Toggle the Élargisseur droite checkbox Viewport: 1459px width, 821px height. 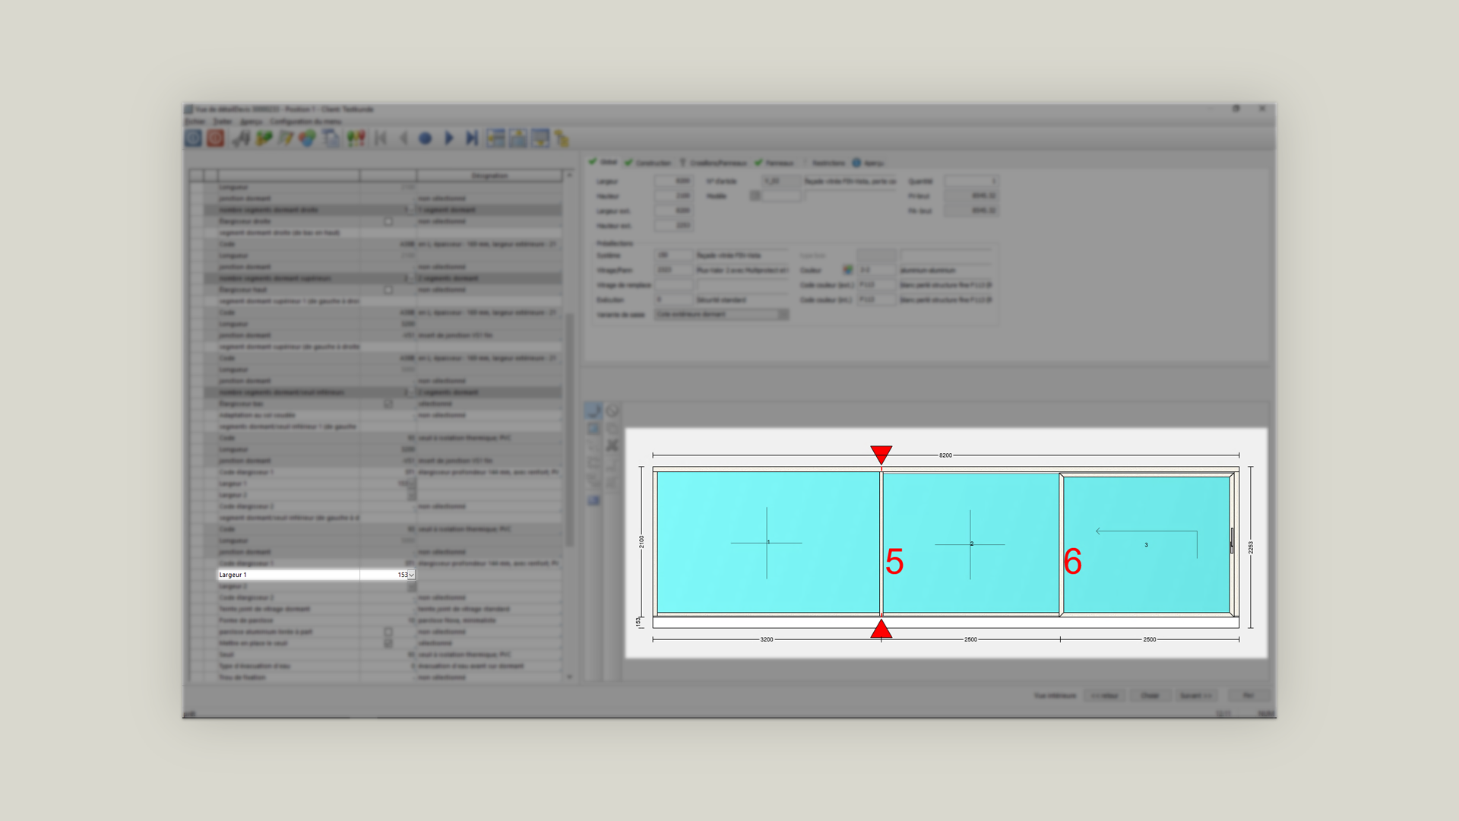coord(388,221)
